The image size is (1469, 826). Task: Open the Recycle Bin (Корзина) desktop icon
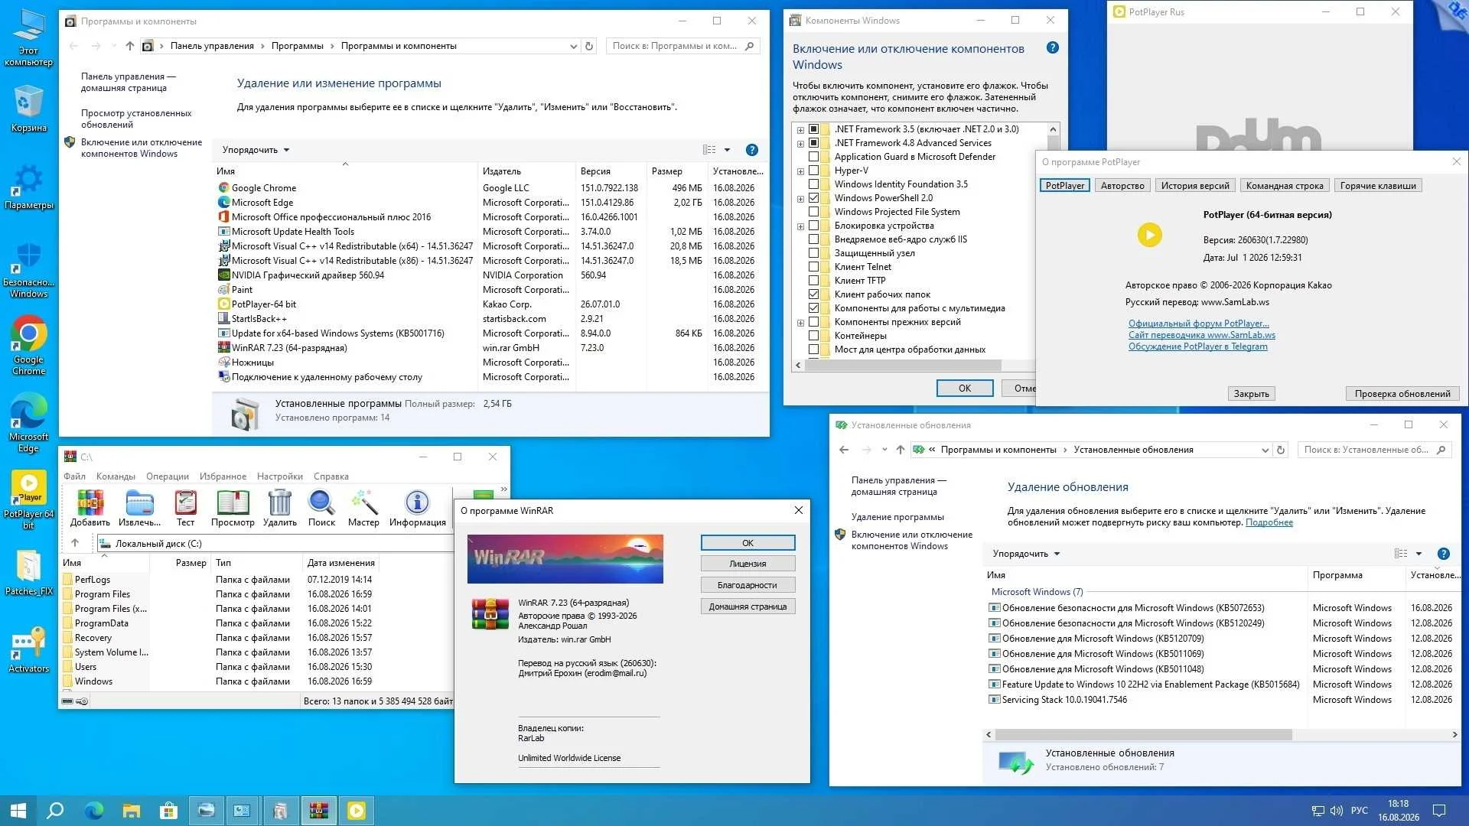coord(28,109)
